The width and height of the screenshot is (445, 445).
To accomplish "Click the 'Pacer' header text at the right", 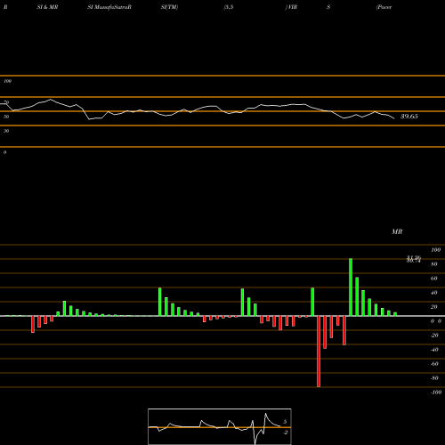I will 384,7.
